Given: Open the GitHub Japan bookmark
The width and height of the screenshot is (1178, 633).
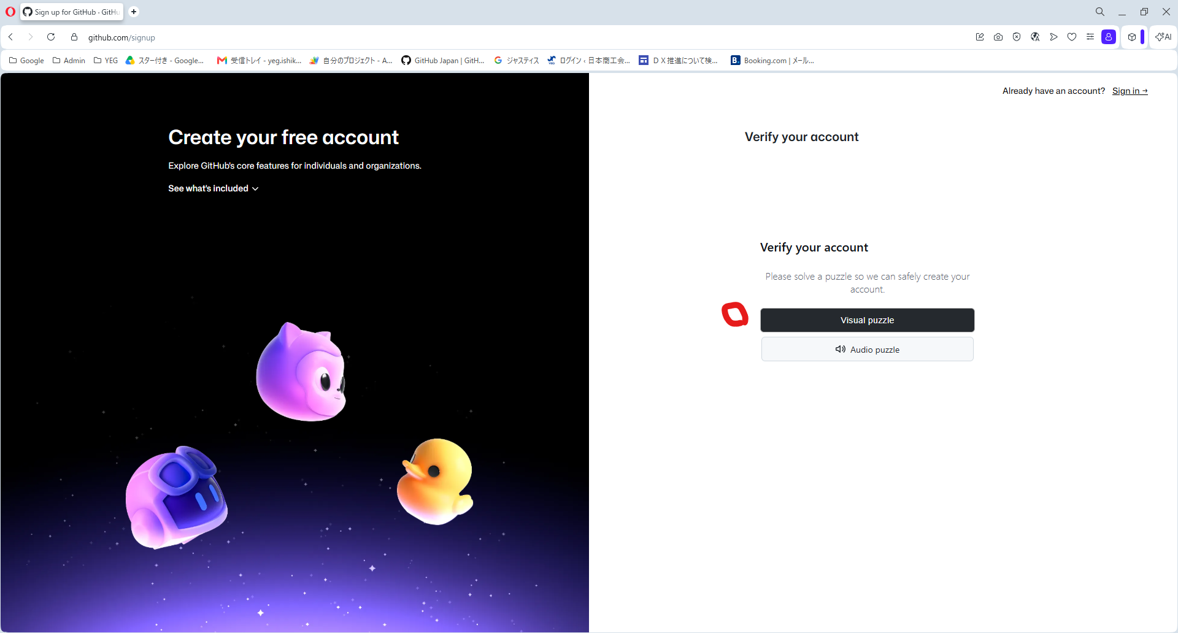Looking at the screenshot, I should click(x=443, y=60).
